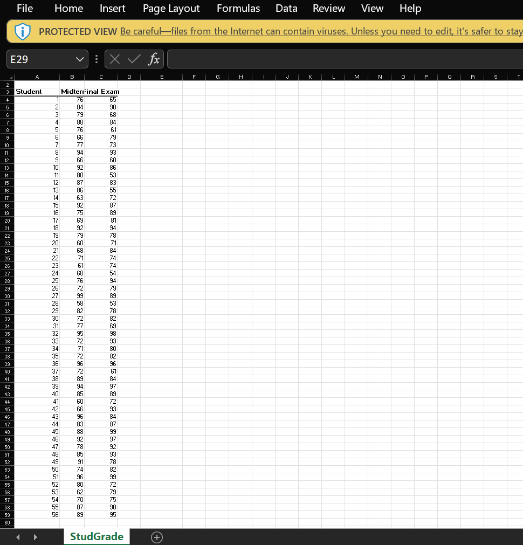Open the Data menu
Viewport: 523px width, 545px height.
point(286,8)
